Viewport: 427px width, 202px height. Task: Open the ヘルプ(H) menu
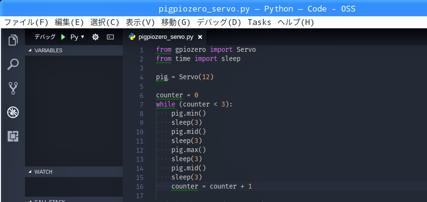pyautogui.click(x=296, y=22)
